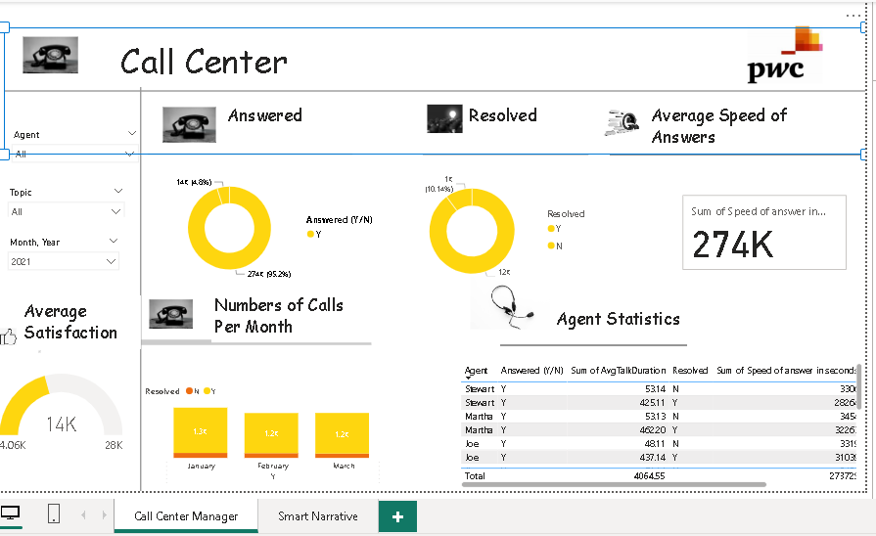The width and height of the screenshot is (876, 536).
Task: Open the Call Center Manager tab
Action: point(186,515)
